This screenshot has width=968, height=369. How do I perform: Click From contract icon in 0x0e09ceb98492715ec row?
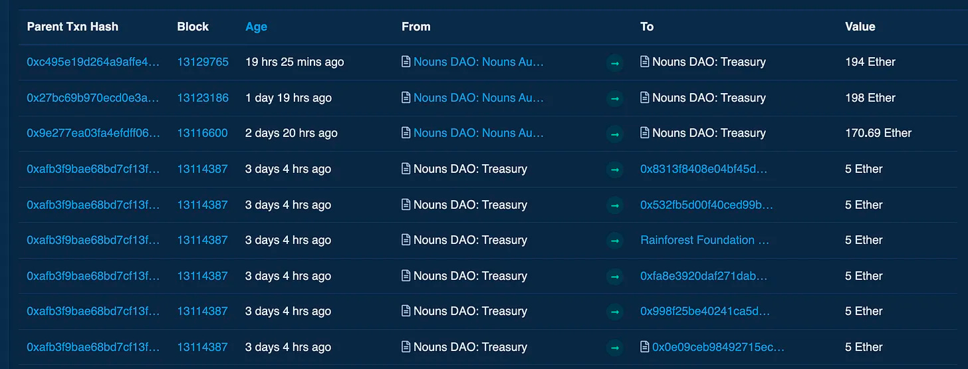(406, 347)
